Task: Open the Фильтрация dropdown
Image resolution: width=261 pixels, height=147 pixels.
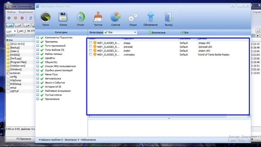Action: coord(120,32)
